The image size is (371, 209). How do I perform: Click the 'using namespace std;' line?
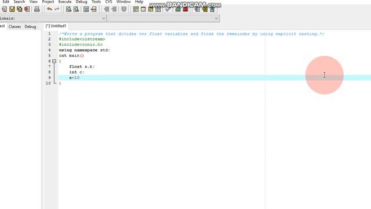click(84, 51)
